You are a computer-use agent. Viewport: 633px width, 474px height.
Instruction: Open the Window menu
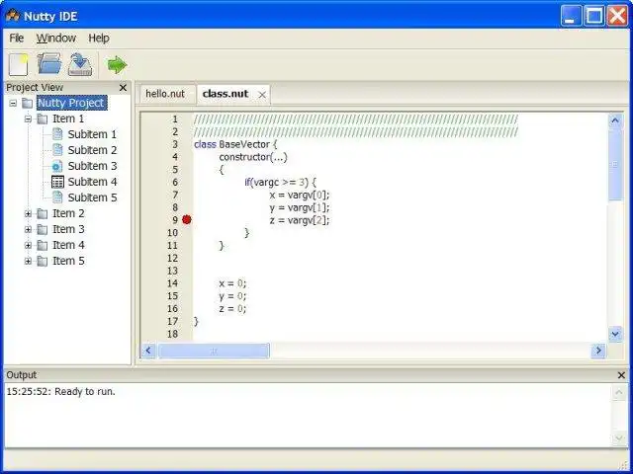56,39
